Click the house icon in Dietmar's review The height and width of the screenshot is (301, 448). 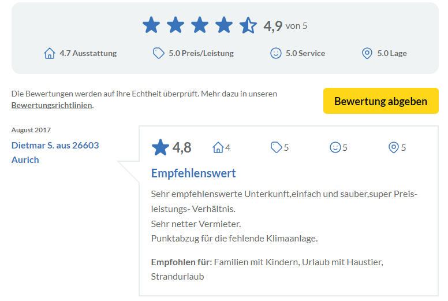click(218, 147)
